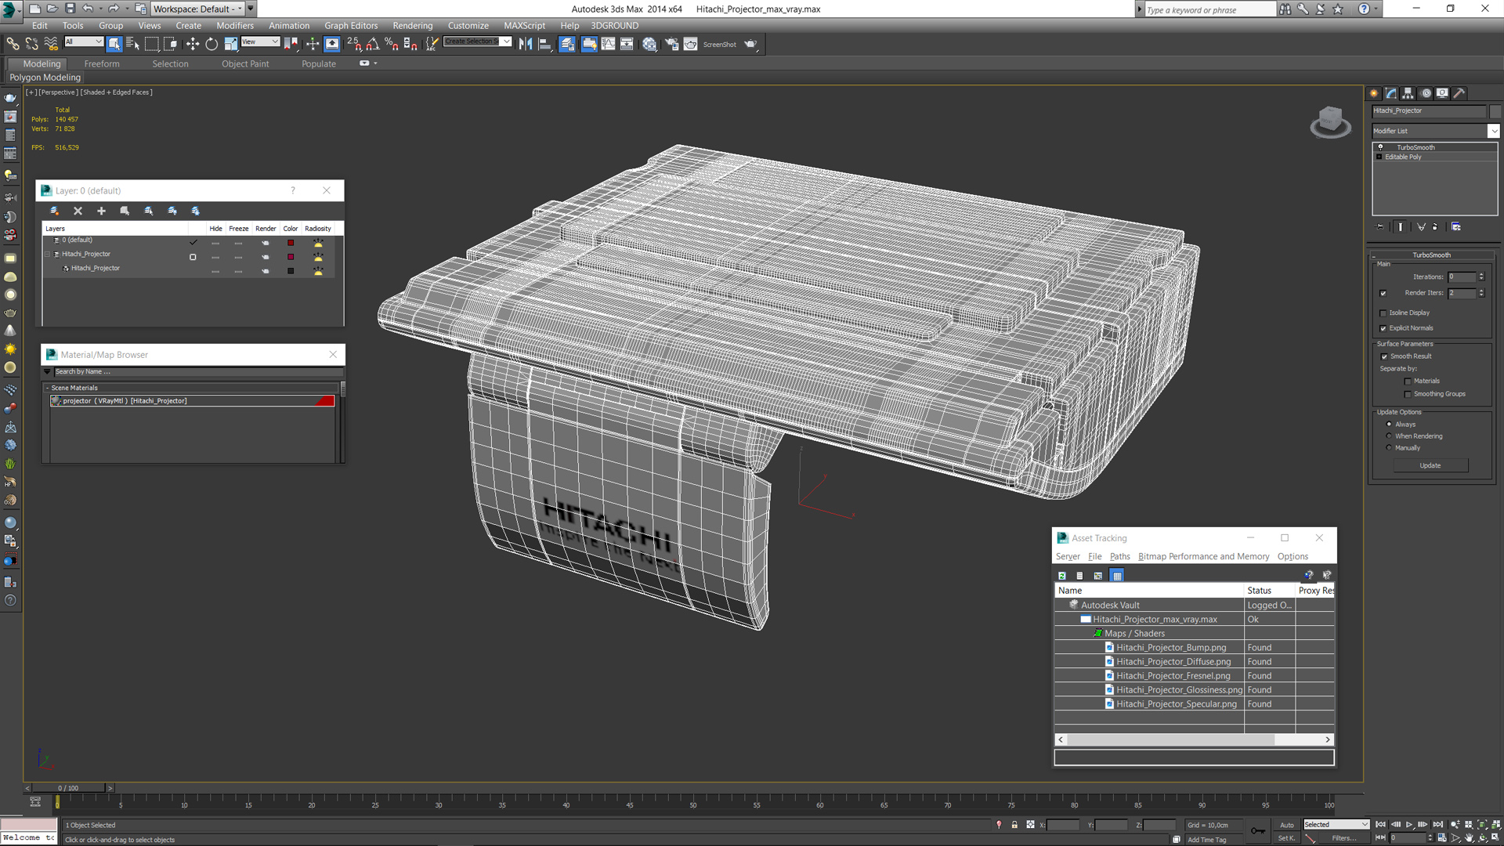Screen dimensions: 1504x846
Task: Click the Render Production teapot icon
Action: [750, 44]
